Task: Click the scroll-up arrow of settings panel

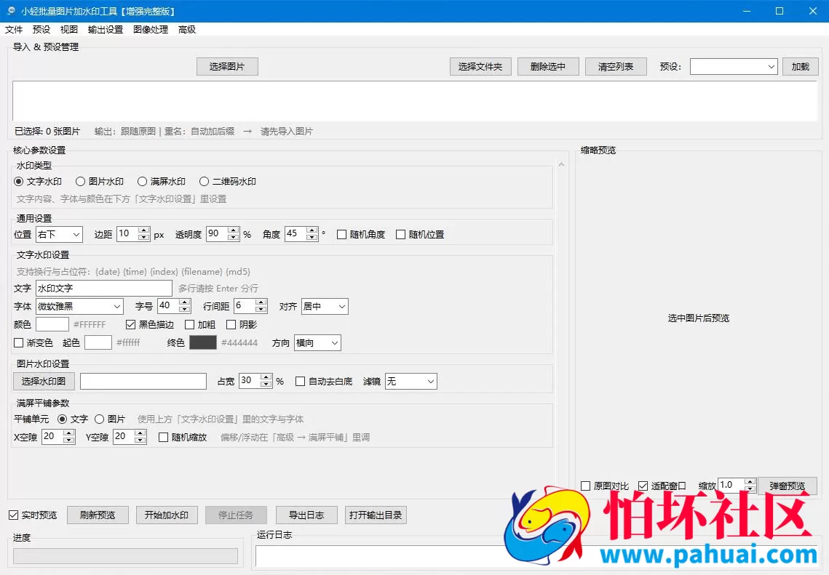Action: point(561,165)
